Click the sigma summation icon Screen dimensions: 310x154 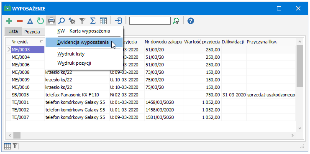pos(92,21)
